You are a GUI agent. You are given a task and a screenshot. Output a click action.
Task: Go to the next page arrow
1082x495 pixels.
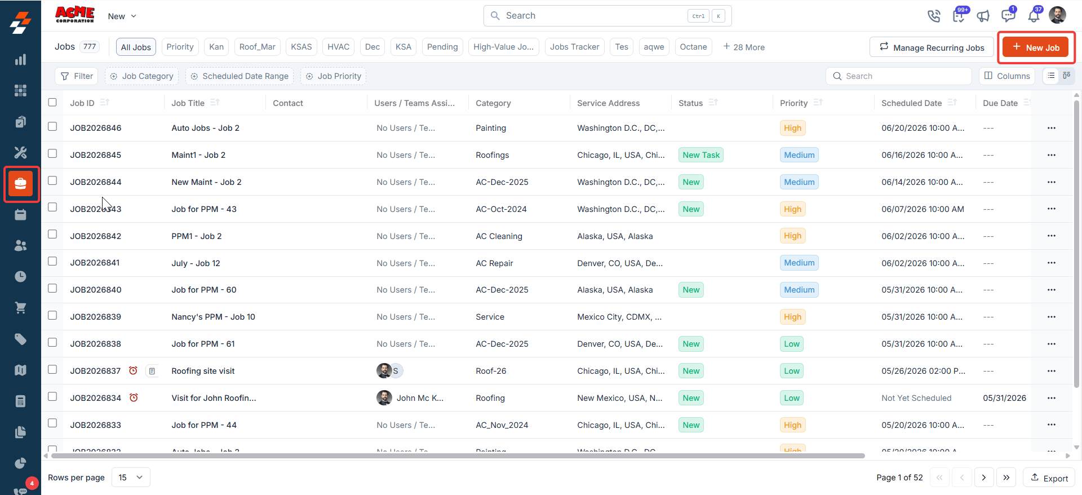(984, 478)
